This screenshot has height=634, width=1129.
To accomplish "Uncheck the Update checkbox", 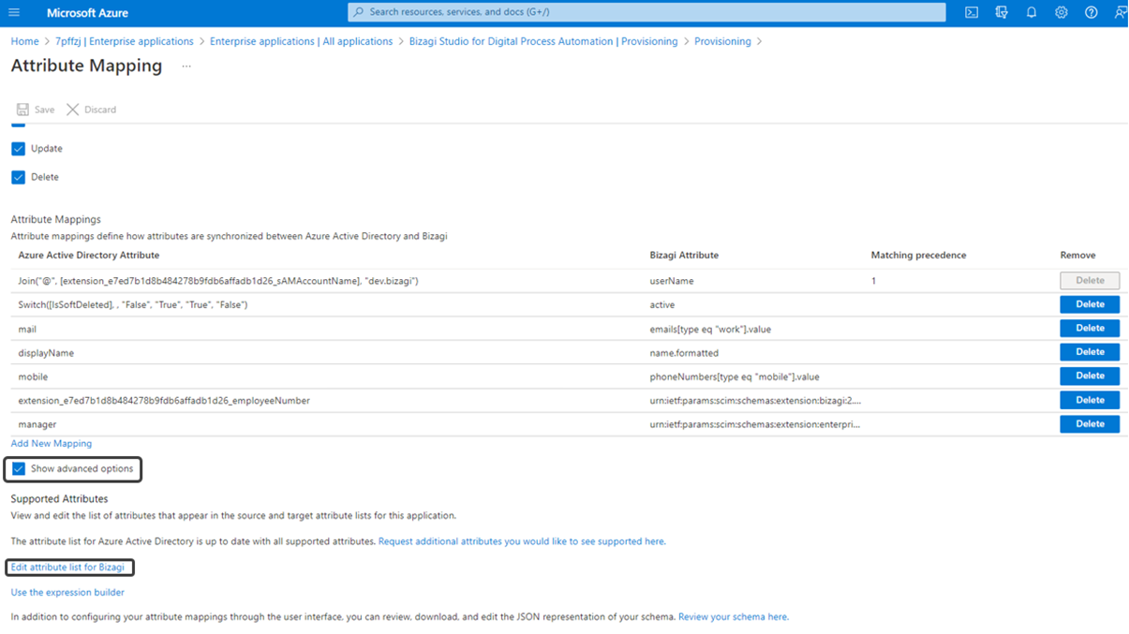I will point(19,149).
